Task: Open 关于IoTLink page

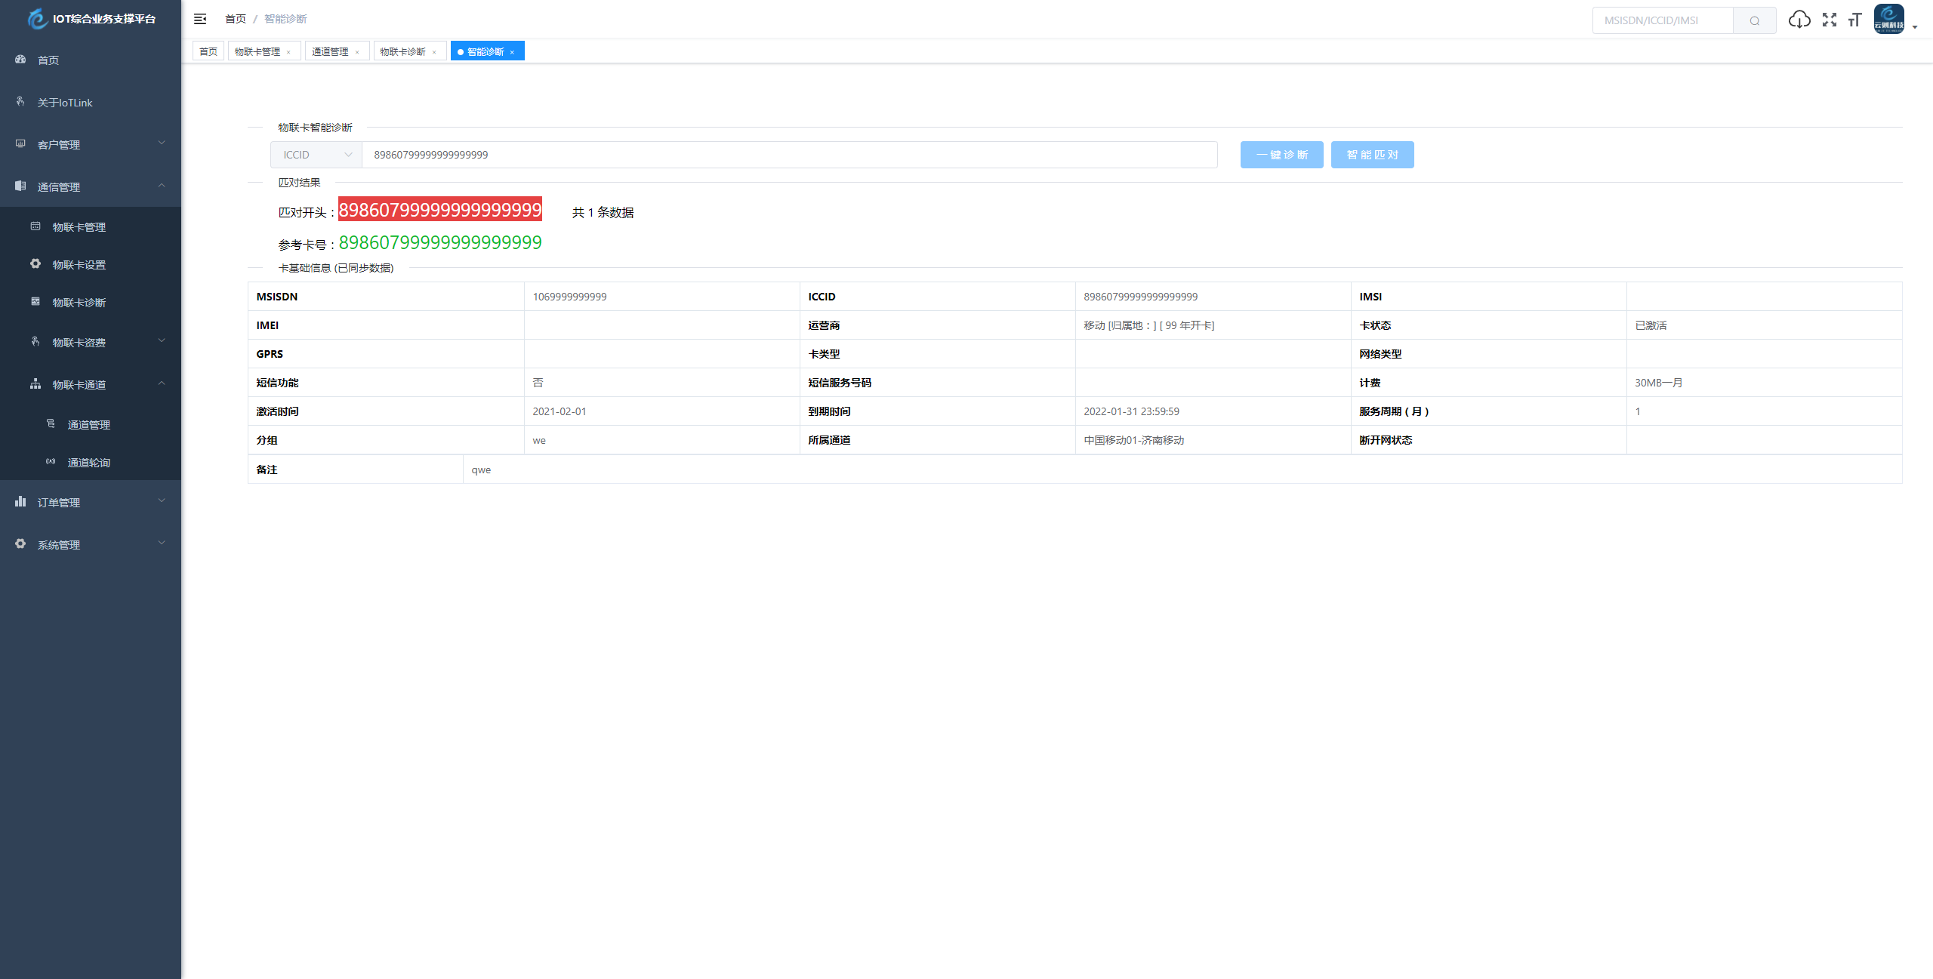Action: 65,103
